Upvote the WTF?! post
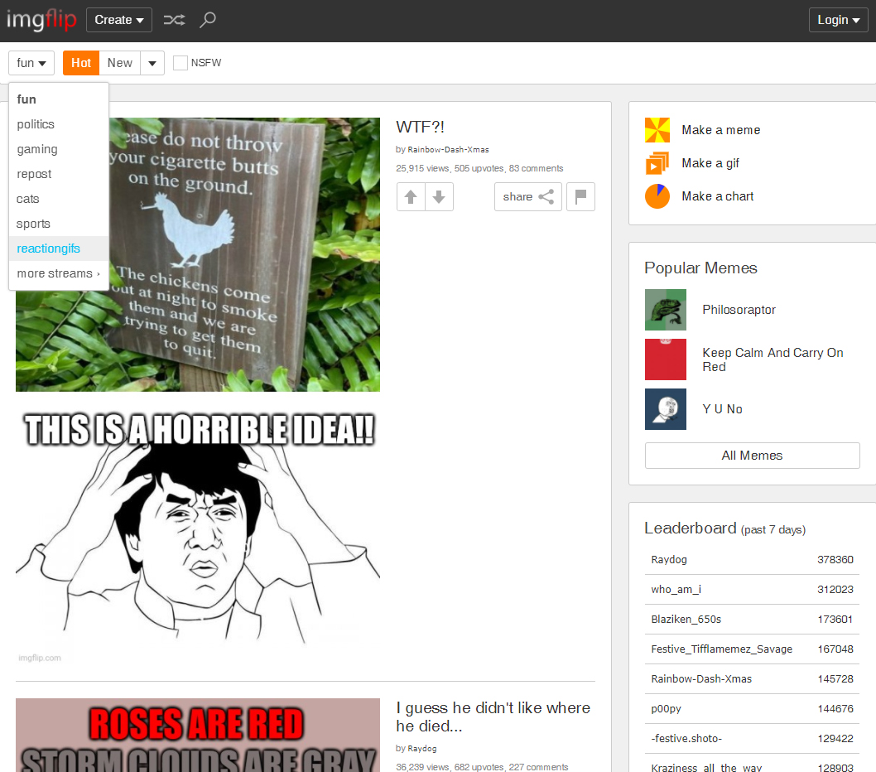The height and width of the screenshot is (772, 876). click(x=411, y=197)
